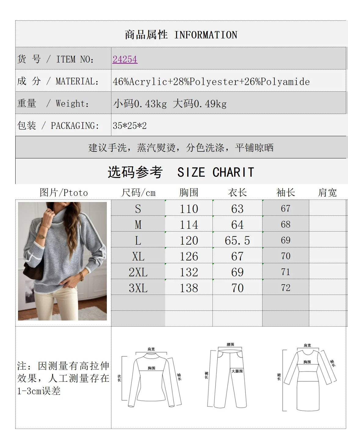Select sleeve value 72 for size 3XL

[x=286, y=288]
